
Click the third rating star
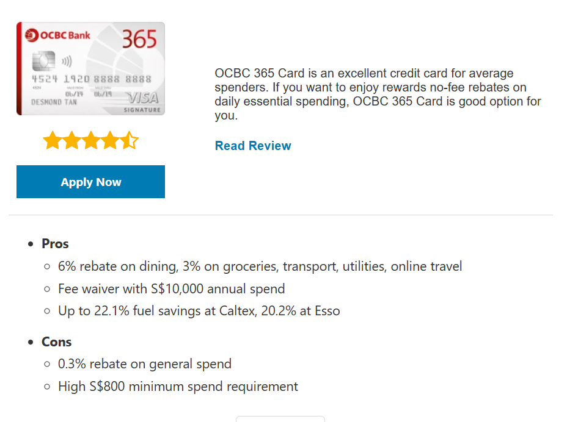[91, 141]
